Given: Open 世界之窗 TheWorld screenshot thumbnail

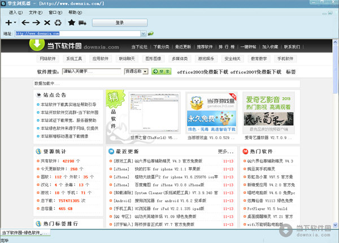Looking at the screenshot, I should point(154,113).
